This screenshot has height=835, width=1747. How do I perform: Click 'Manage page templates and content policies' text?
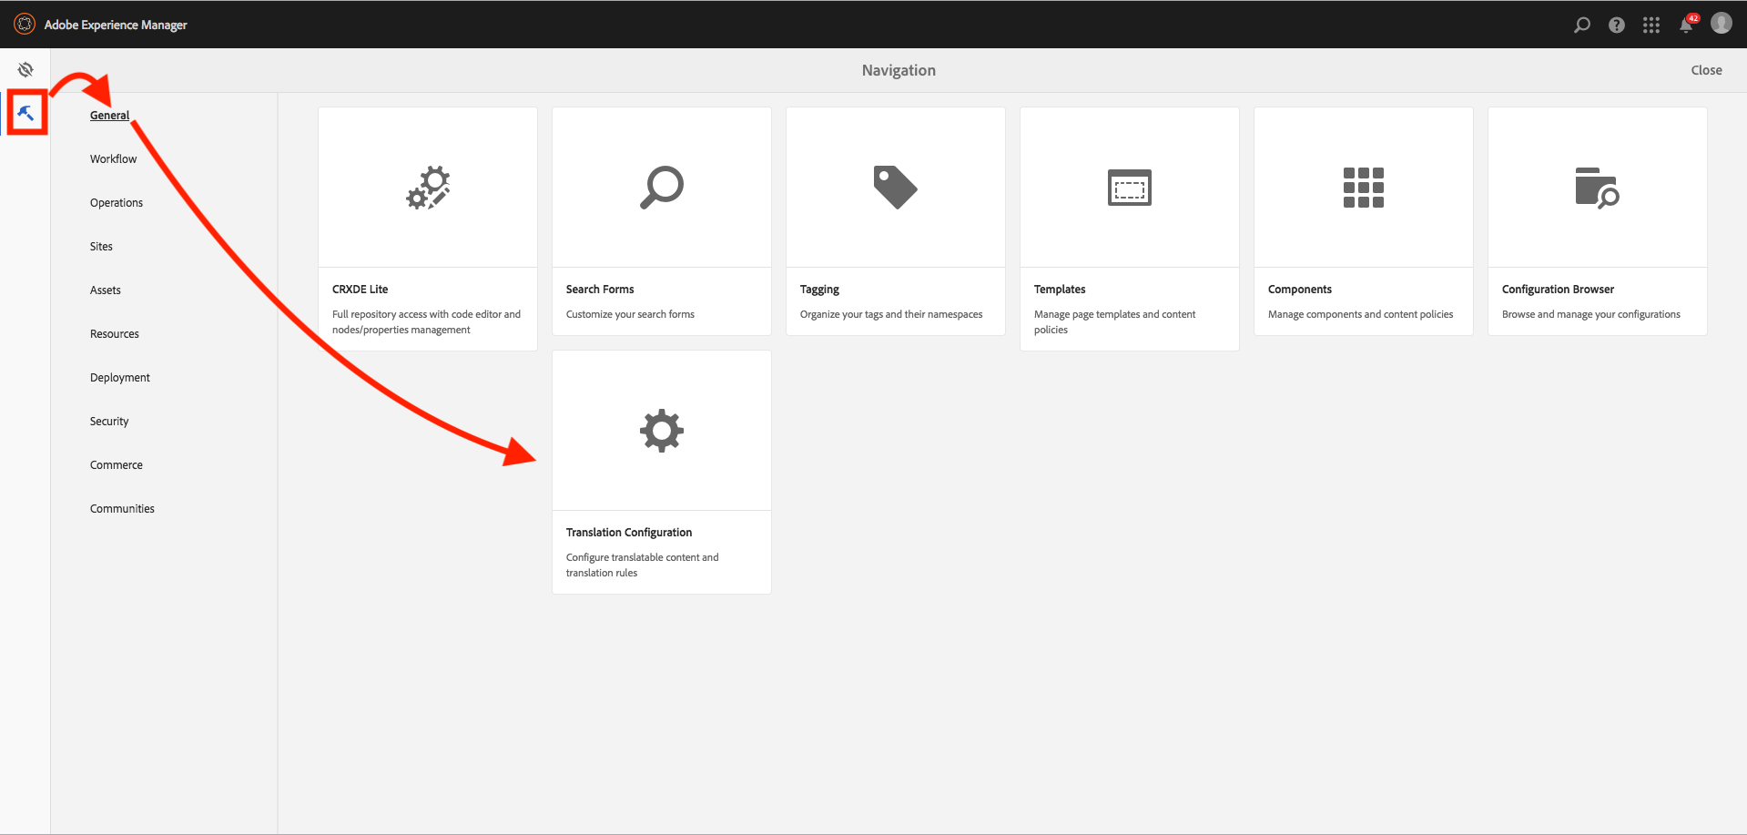(x=1114, y=322)
